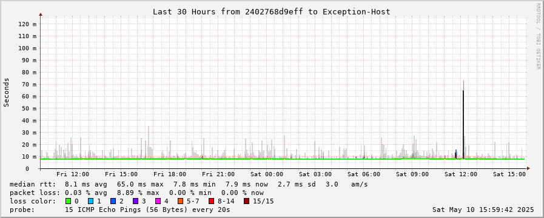Click the red arrow atop the y-axis
544x218 pixels.
41,15
